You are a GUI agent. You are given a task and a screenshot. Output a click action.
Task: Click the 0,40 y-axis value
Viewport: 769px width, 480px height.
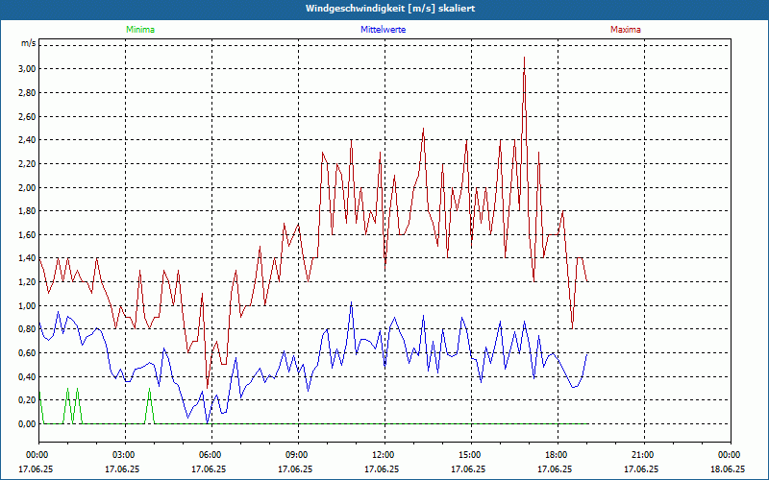coord(28,377)
